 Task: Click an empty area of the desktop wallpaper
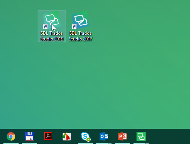pyautogui.click(x=126, y=76)
